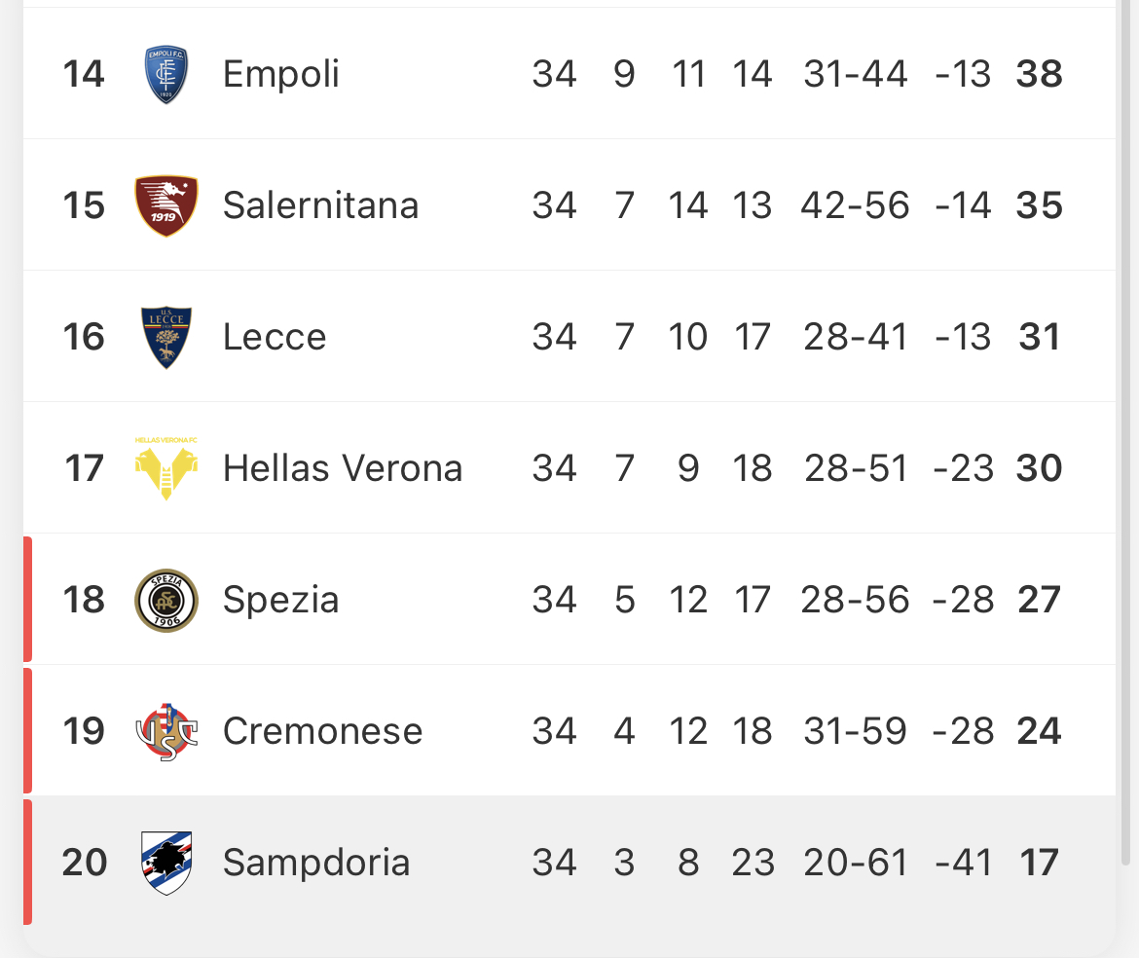This screenshot has height=958, width=1139.
Task: Click the Cremonese club crest
Action: pyautogui.click(x=166, y=731)
